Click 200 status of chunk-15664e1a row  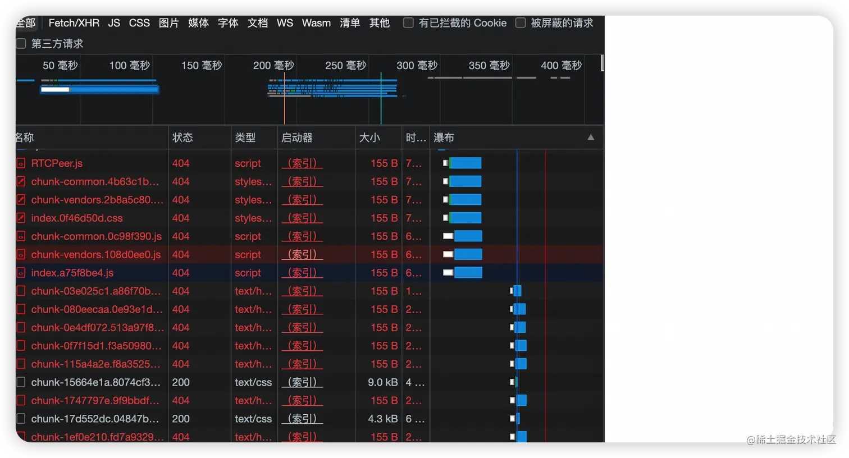pyautogui.click(x=181, y=382)
